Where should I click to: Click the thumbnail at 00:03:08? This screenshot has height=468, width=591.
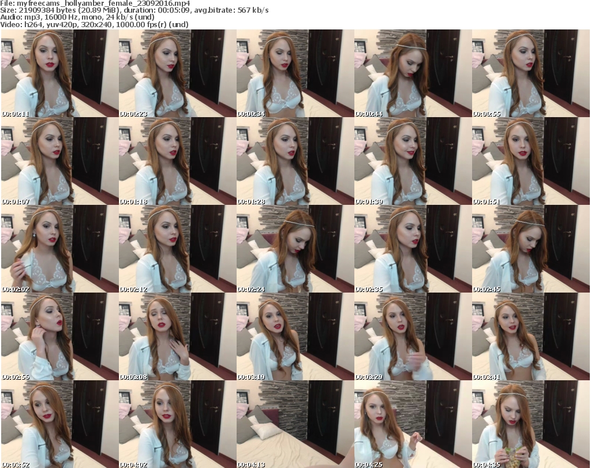[178, 336]
